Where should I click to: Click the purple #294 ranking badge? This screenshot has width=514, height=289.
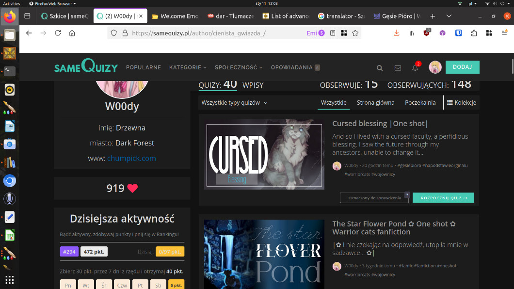point(69,252)
